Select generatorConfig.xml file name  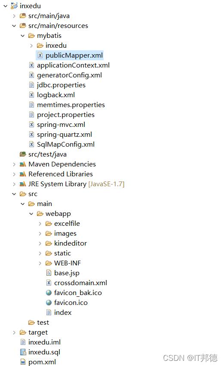point(69,75)
